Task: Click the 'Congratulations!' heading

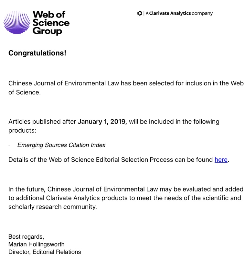Action: (x=37, y=53)
